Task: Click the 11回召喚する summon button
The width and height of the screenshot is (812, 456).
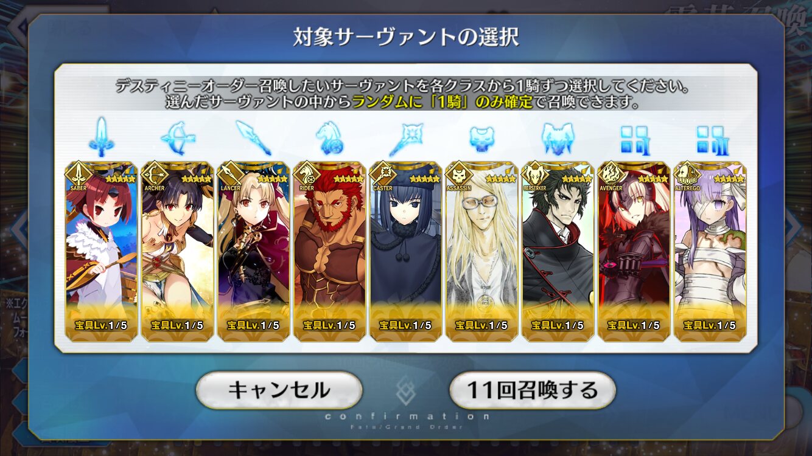Action: click(533, 390)
